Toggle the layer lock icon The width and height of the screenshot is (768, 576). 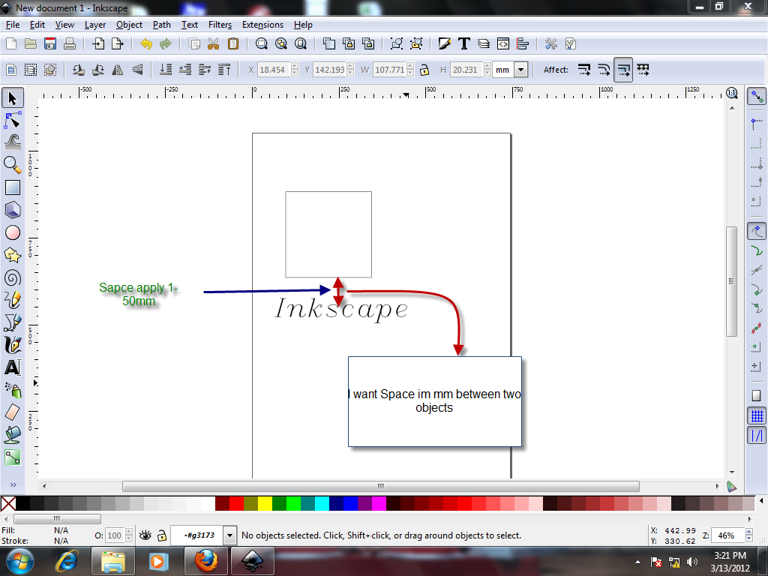pos(161,535)
